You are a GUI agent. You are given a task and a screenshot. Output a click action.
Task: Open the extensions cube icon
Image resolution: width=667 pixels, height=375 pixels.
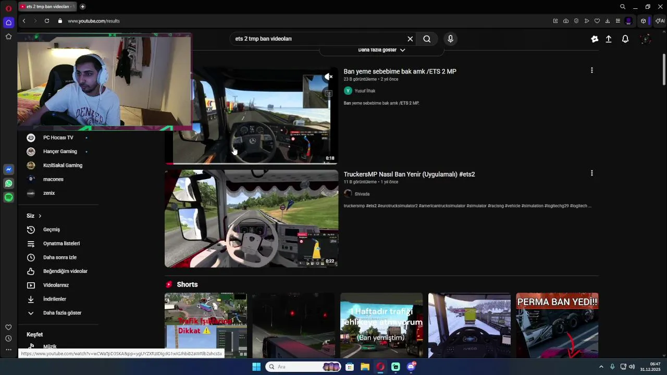644,21
